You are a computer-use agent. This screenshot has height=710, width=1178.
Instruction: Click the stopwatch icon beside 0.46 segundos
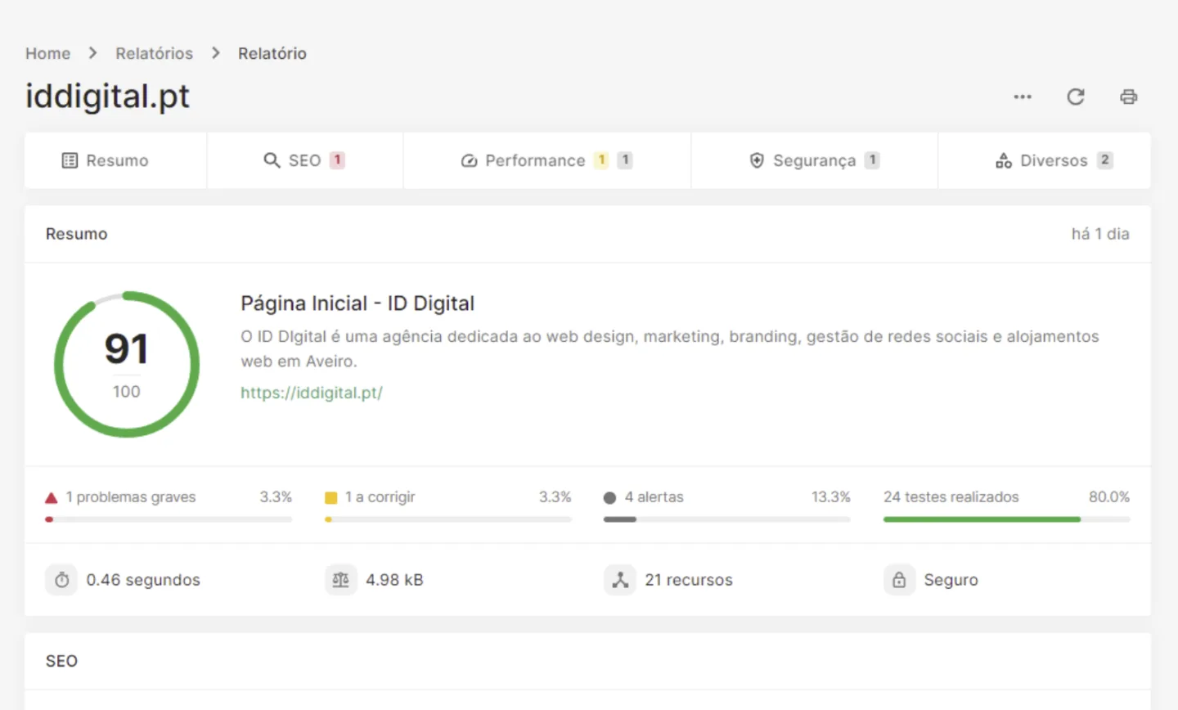pos(61,580)
